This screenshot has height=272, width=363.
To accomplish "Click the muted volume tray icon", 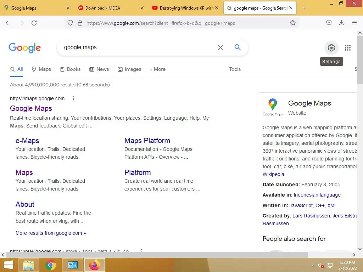I will (x=321, y=266).
